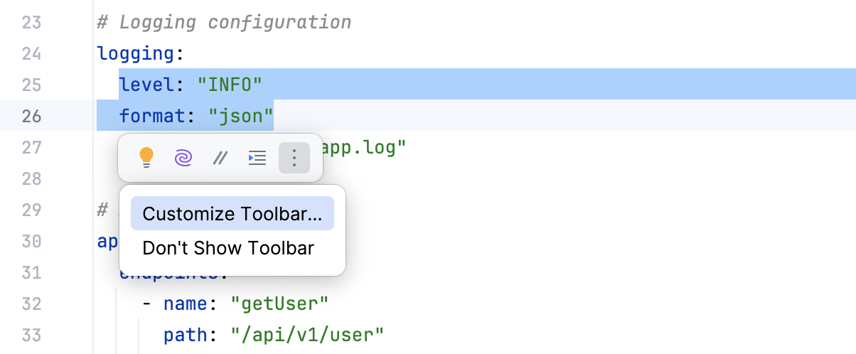
Task: Click line number 26 in the gutter
Action: tap(31, 116)
